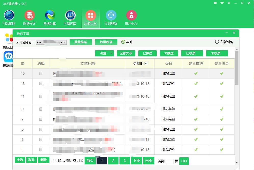Click the 刷新列表 refresh icon

coord(217,42)
